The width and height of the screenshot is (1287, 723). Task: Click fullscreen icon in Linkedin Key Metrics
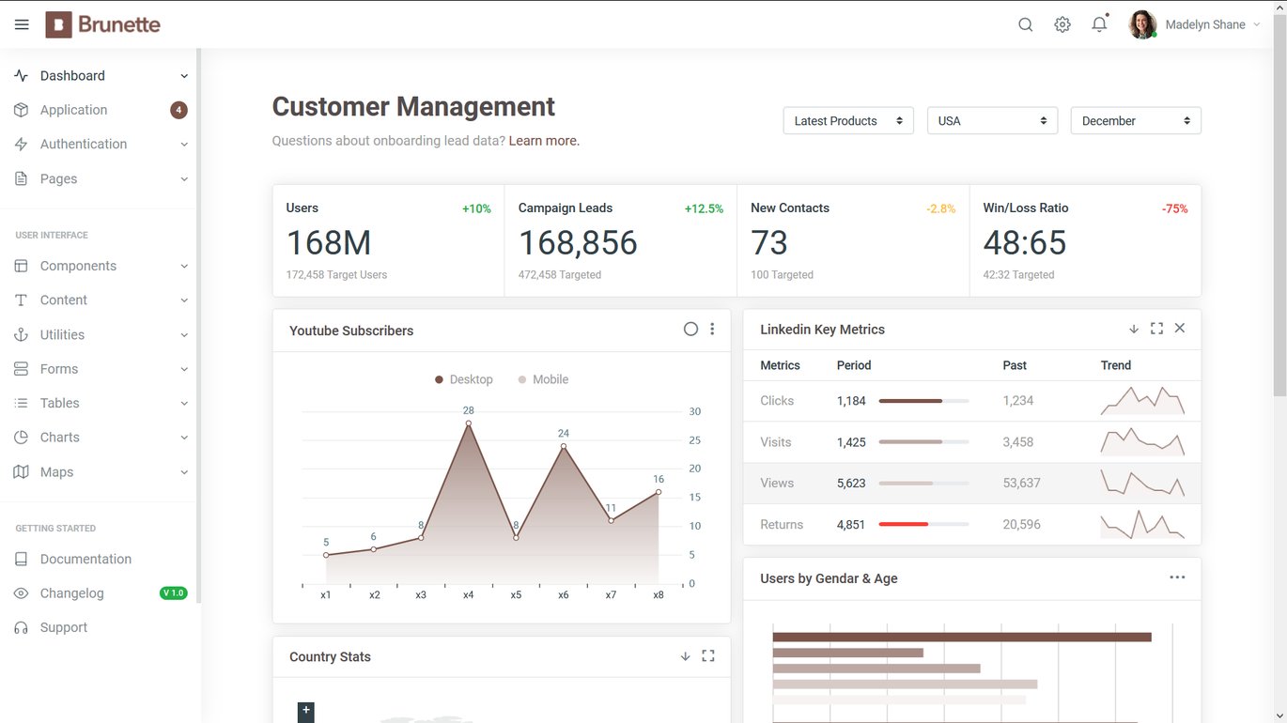[x=1156, y=329]
